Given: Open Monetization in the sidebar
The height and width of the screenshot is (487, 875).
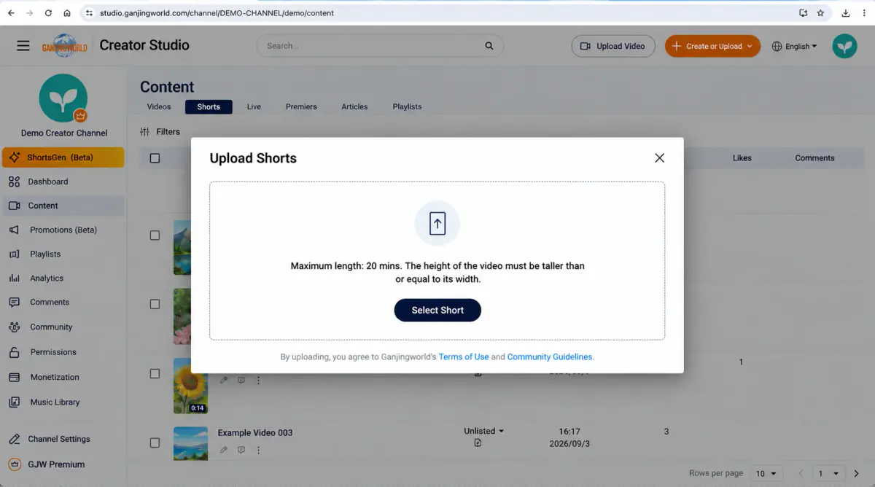Looking at the screenshot, I should (x=63, y=377).
